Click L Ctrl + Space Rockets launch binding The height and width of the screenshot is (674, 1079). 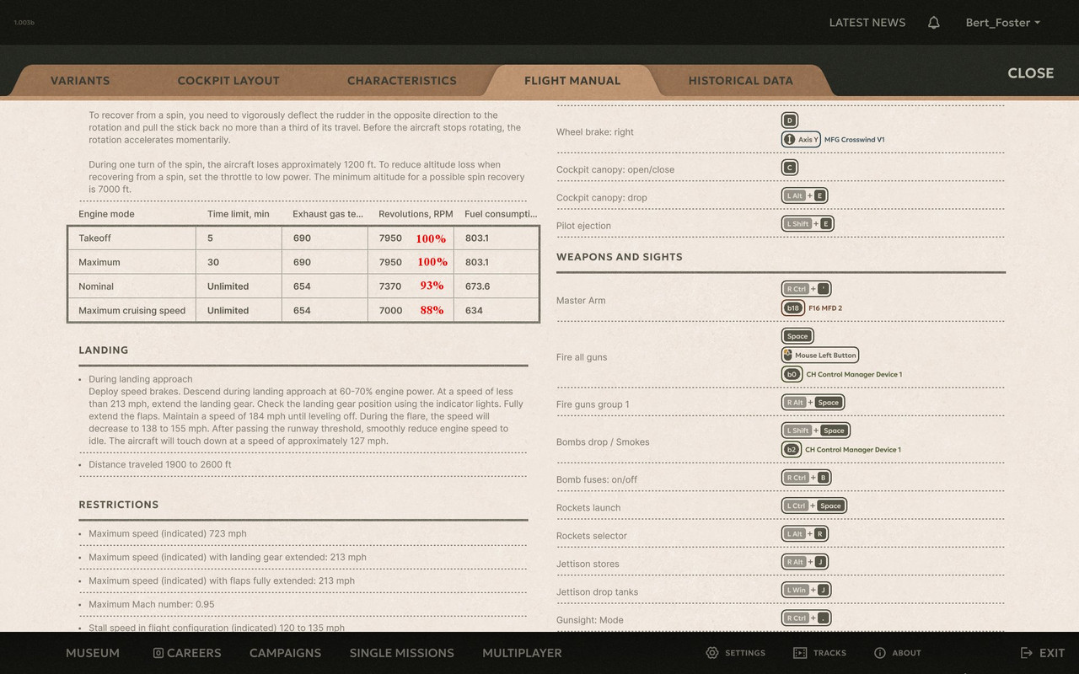(814, 505)
